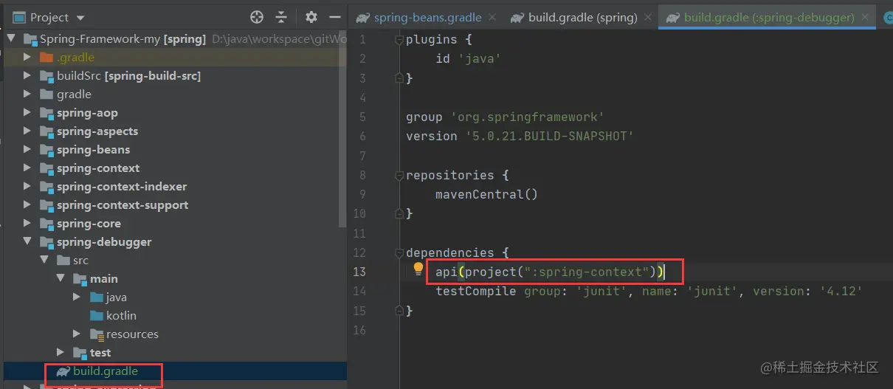Click the gradle icon on spring-beans.gradle tab
Viewport: 893px width, 389px height.
[362, 18]
